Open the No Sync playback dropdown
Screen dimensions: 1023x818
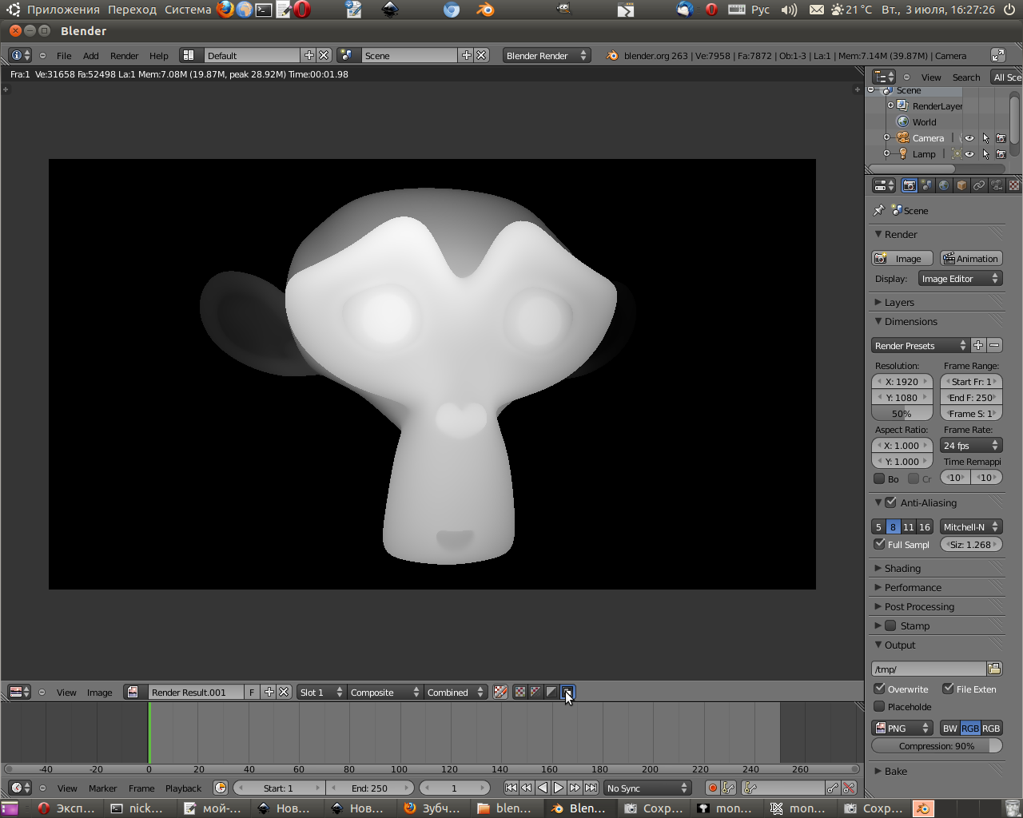pyautogui.click(x=647, y=788)
